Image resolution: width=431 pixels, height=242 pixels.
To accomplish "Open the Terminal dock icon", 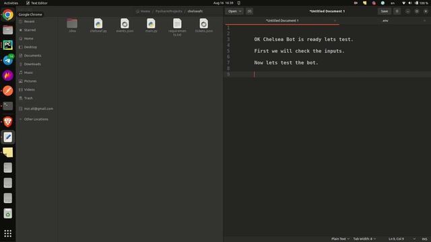I will (x=7, y=106).
